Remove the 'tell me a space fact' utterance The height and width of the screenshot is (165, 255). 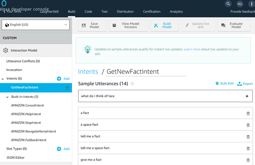point(248,149)
